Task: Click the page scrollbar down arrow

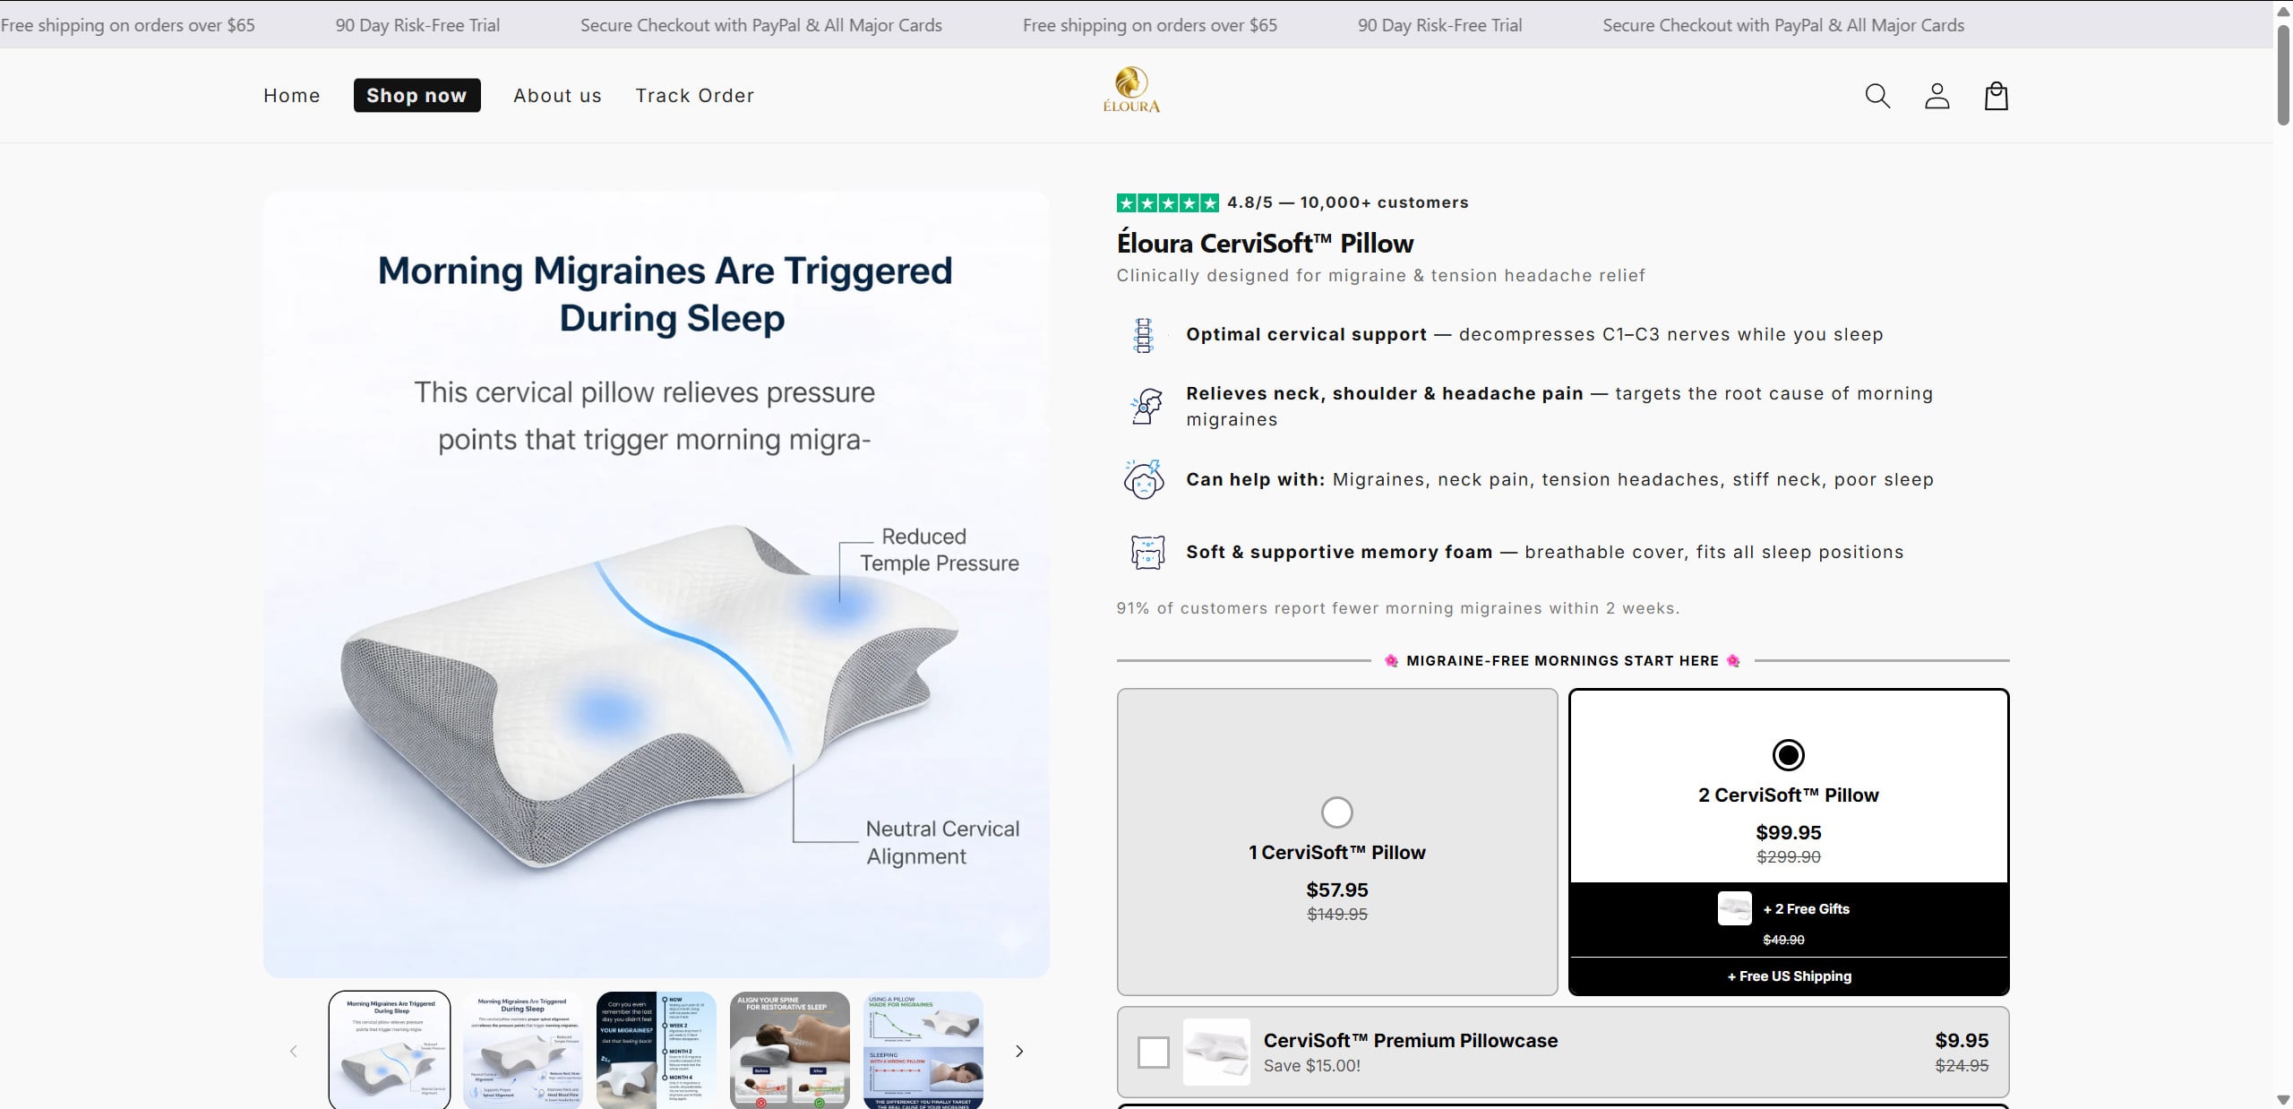Action: [2283, 1100]
